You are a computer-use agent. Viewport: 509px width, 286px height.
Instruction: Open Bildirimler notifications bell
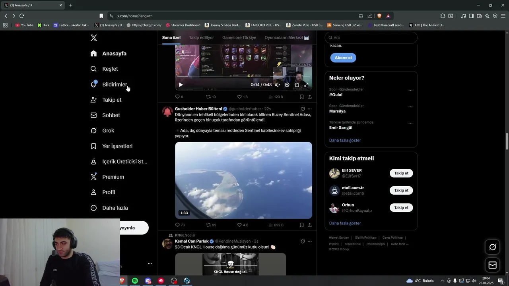coord(109,84)
